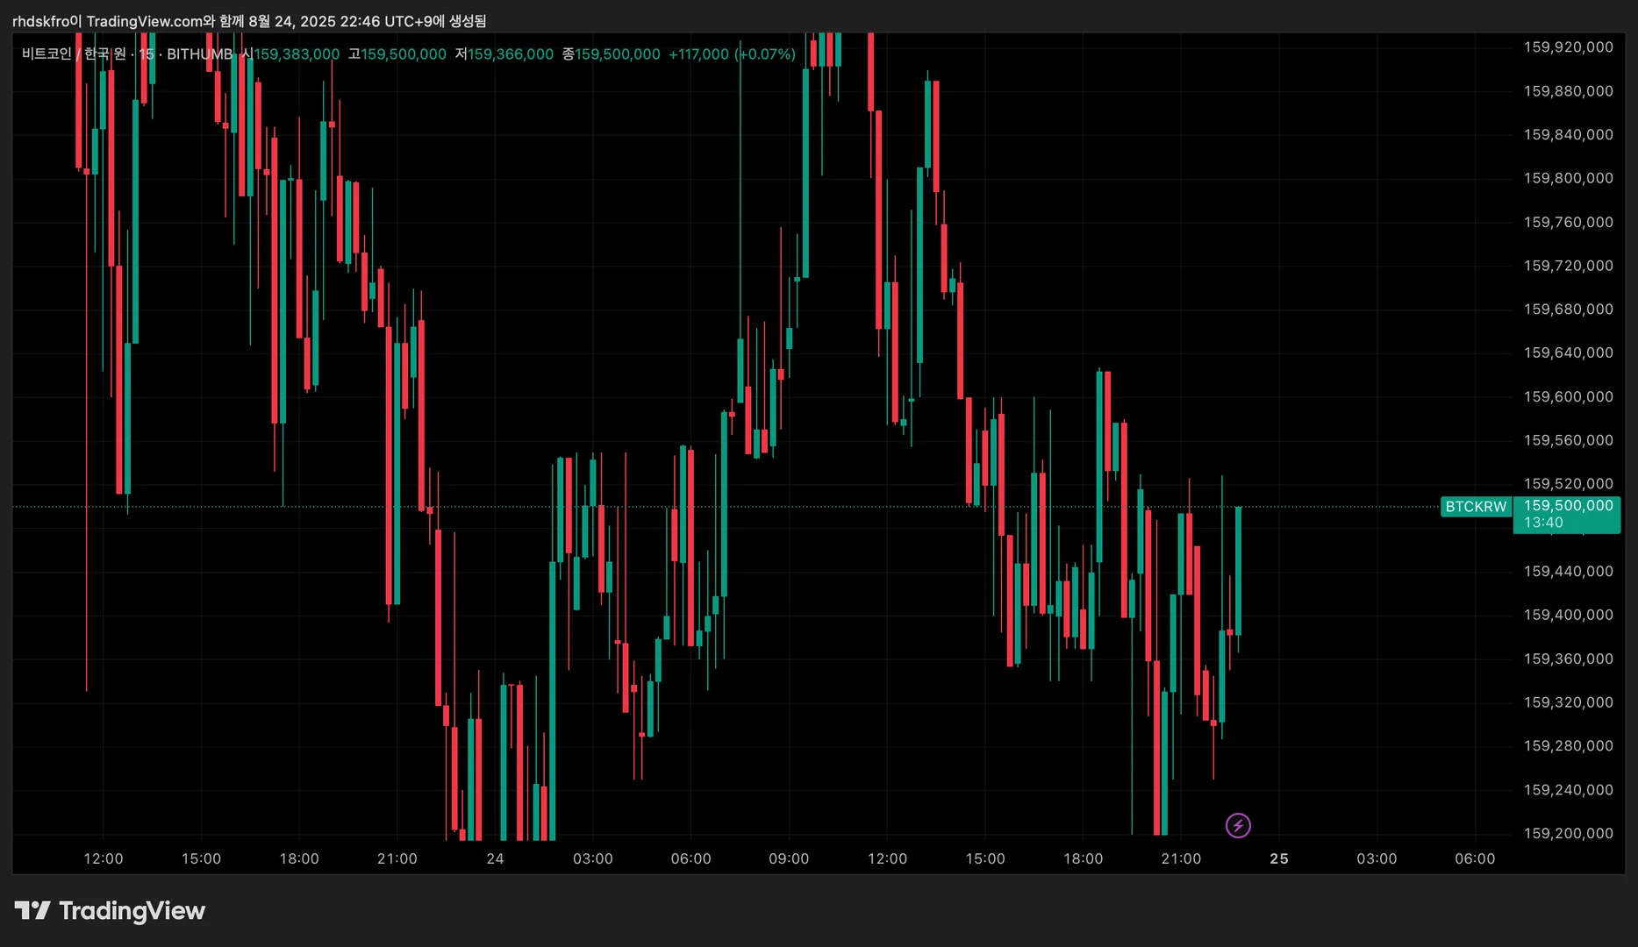Select the 09:00 time axis label
Viewport: 1638px width, 947px height.
pos(789,858)
